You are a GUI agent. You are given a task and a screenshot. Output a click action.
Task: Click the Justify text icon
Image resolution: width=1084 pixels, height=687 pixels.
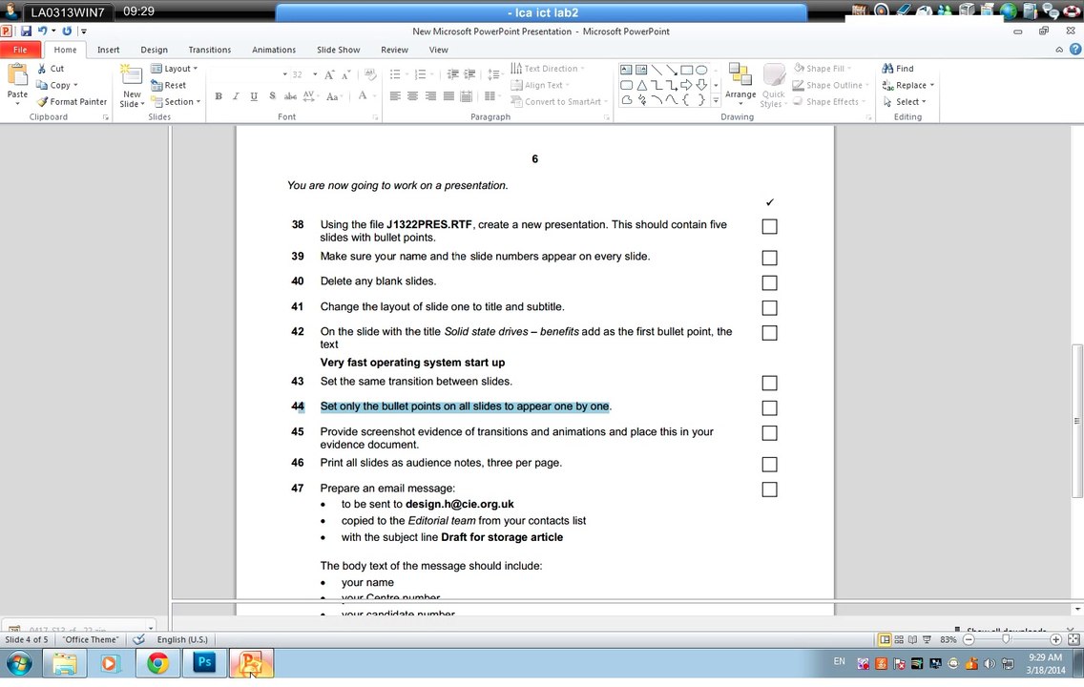coord(448,96)
